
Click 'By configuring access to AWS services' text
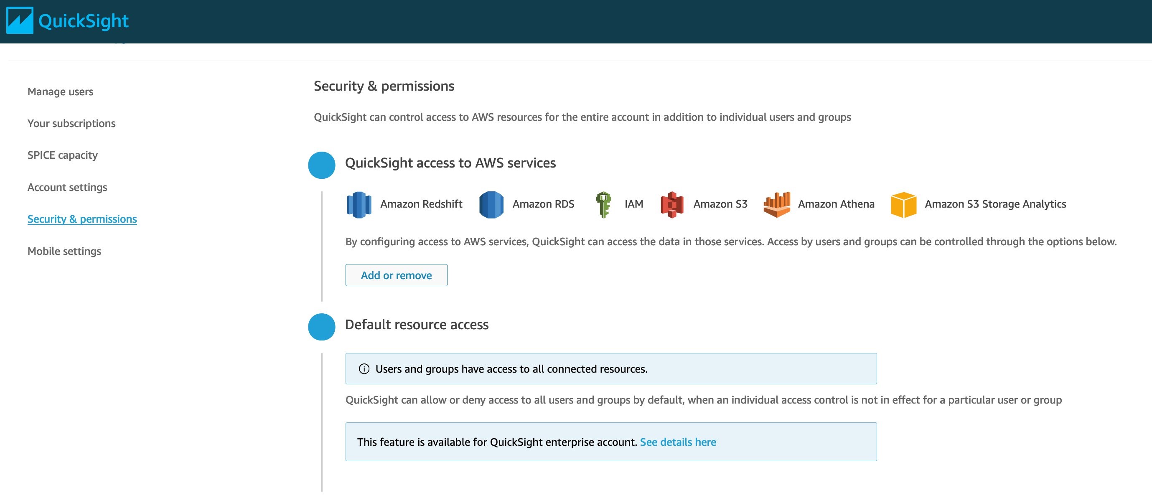[x=731, y=241]
